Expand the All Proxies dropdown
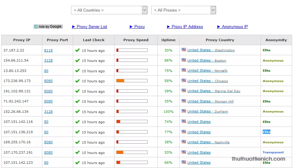Viewport: 293px width, 168px height. [x=183, y=10]
